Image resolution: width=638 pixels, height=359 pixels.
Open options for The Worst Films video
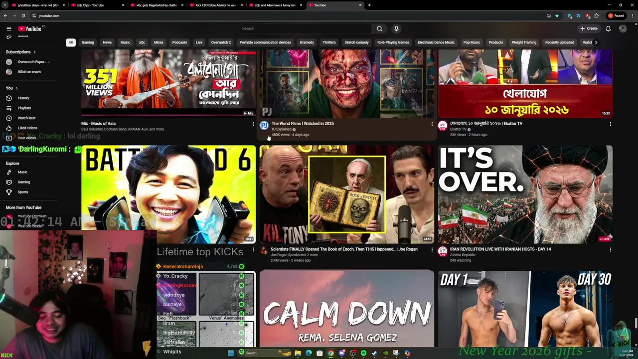click(x=432, y=124)
